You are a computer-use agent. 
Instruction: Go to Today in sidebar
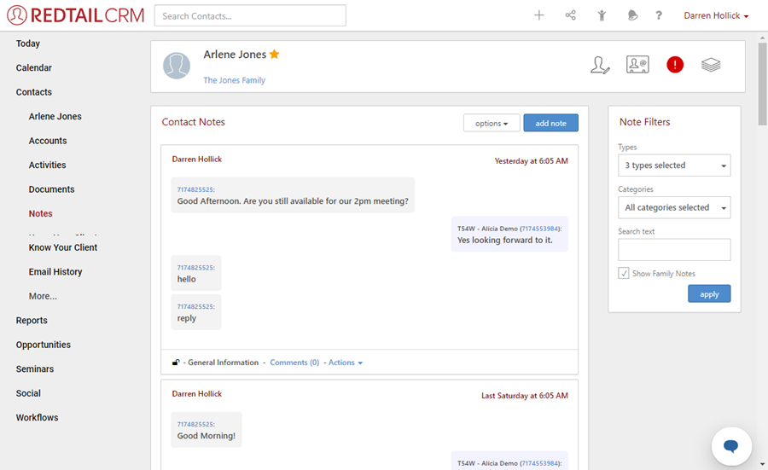coord(28,44)
